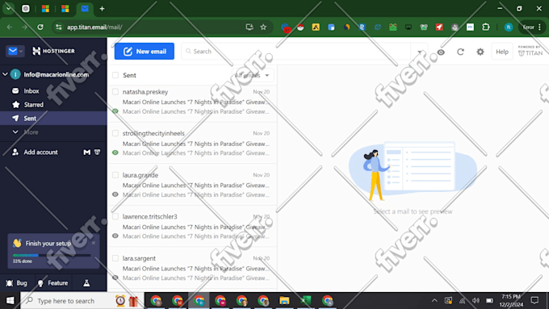Click the browser back arrow
This screenshot has height=309, width=549.
(x=10, y=27)
